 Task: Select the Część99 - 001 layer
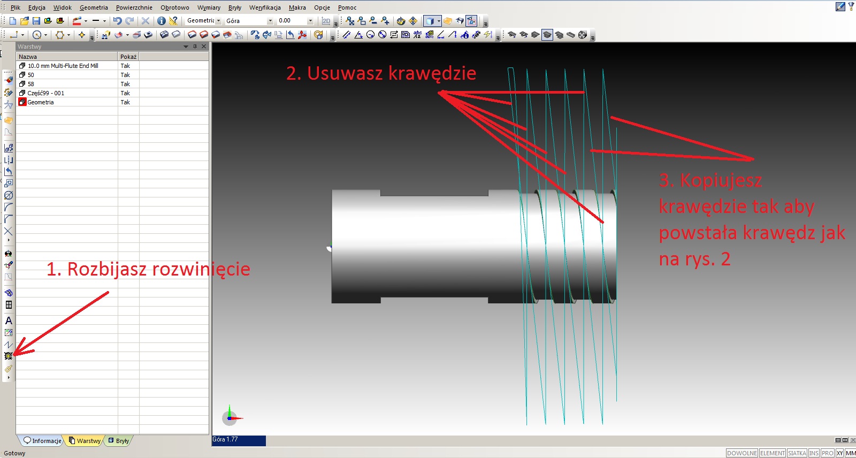click(x=112, y=93)
